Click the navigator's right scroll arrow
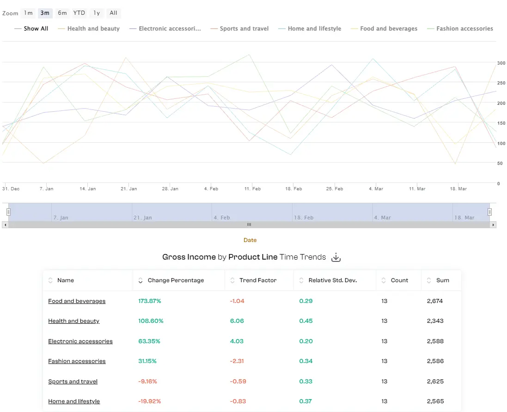507x412 pixels. coord(494,224)
